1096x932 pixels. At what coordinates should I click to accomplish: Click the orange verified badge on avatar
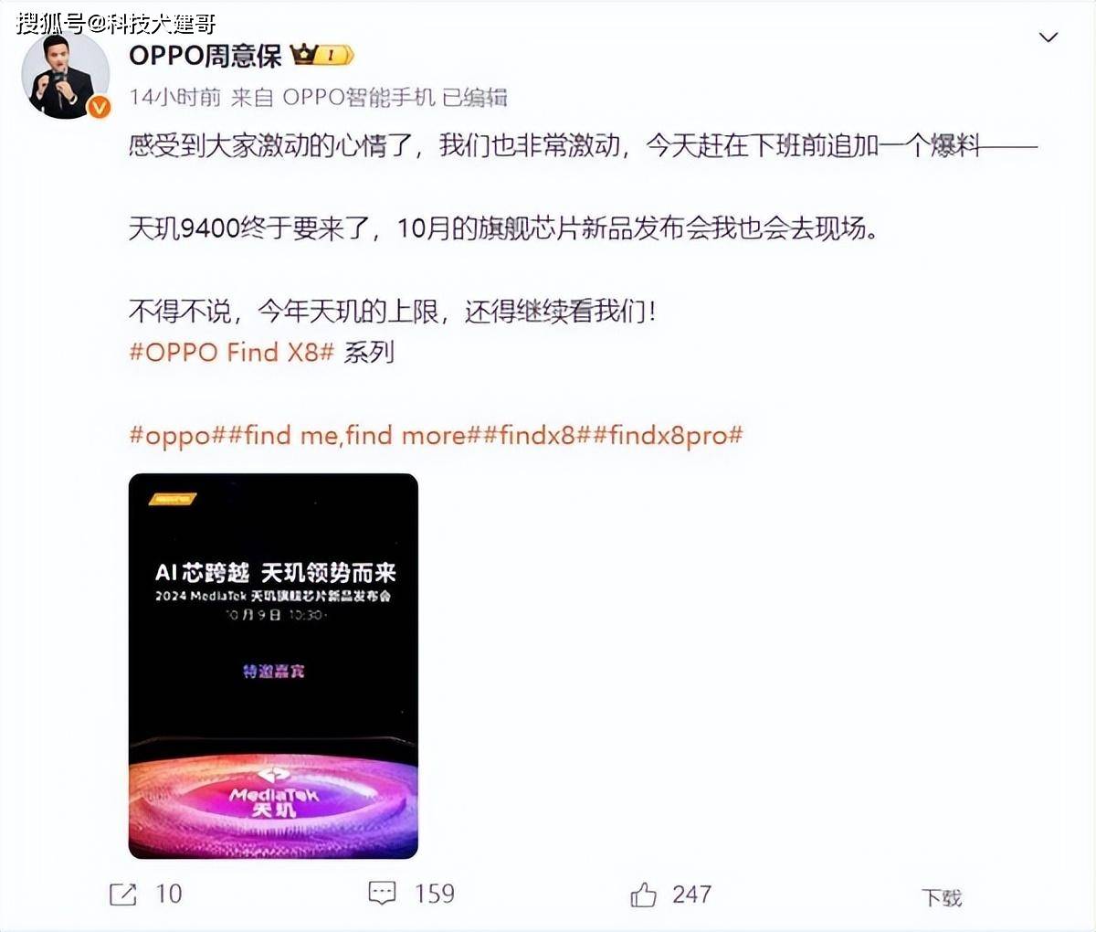pos(99,108)
